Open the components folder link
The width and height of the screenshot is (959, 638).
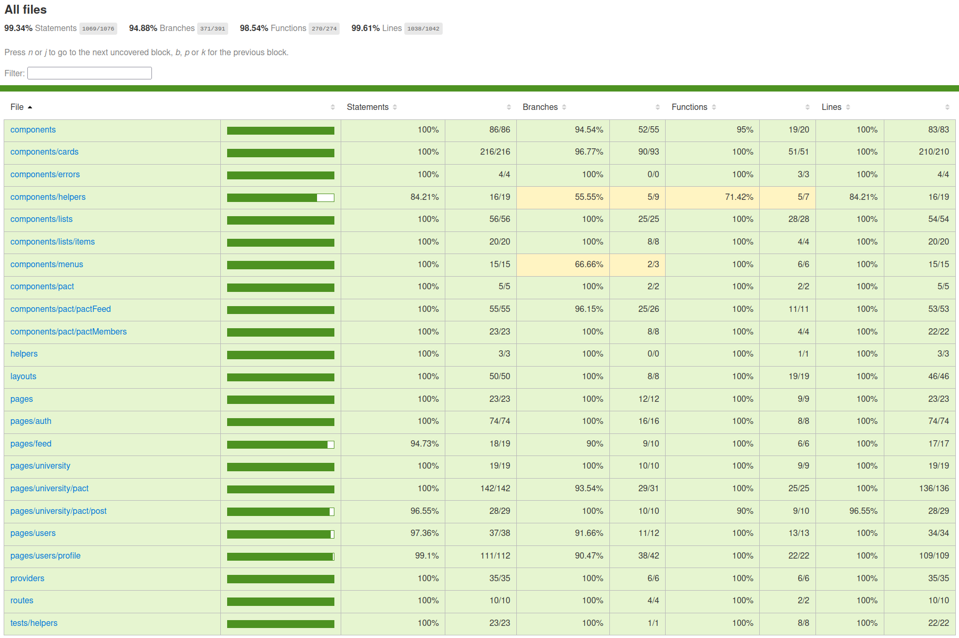point(33,130)
